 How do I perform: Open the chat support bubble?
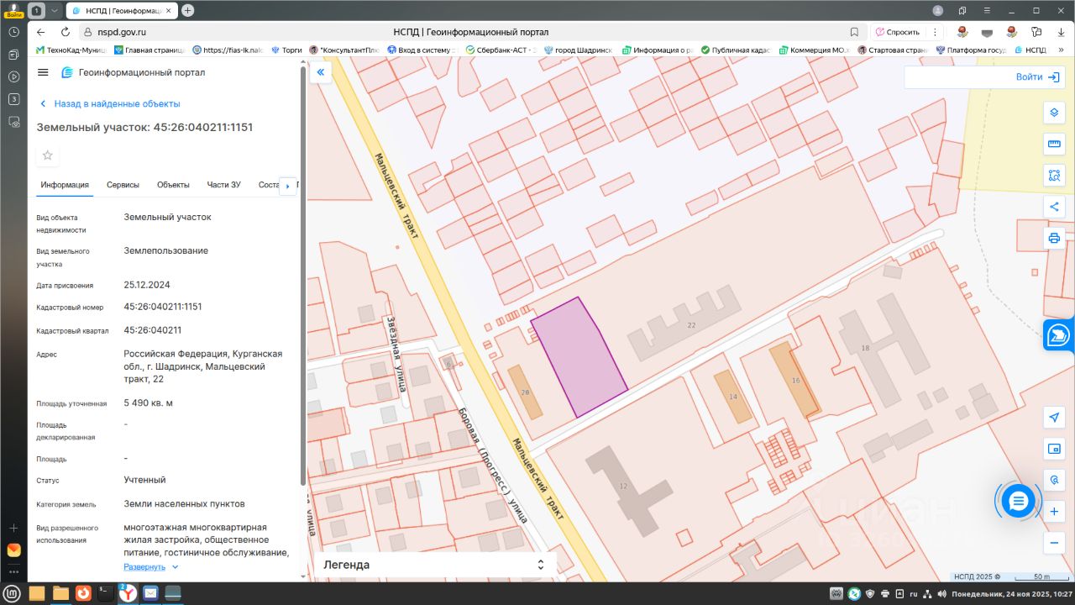pos(1018,502)
